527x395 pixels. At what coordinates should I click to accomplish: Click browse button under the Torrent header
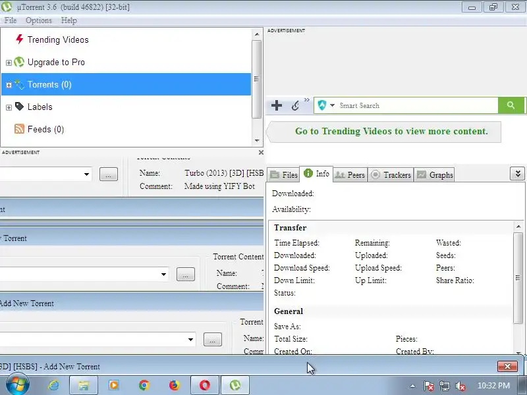click(x=186, y=274)
